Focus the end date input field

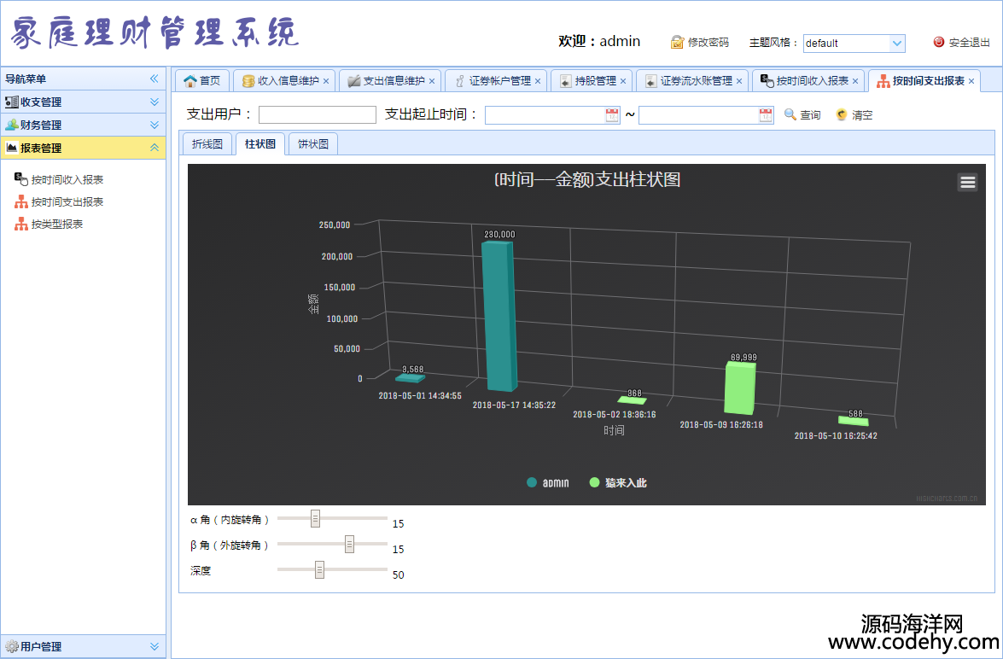(698, 115)
